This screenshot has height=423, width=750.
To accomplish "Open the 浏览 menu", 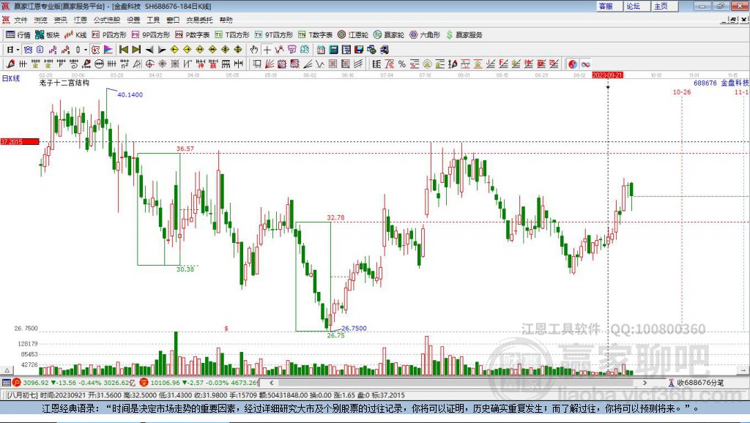I will click(x=41, y=20).
